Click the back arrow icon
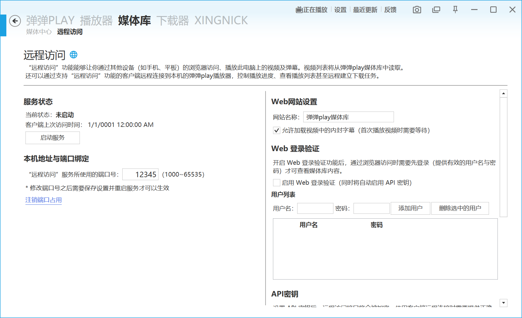522x318 pixels. pyautogui.click(x=15, y=21)
